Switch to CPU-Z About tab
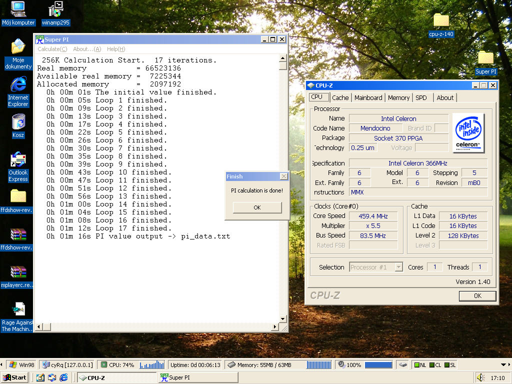512x384 pixels. pyautogui.click(x=445, y=97)
